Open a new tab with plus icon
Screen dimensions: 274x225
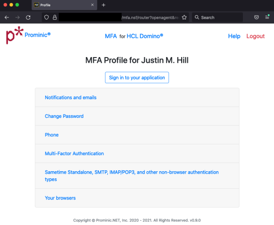tap(104, 5)
